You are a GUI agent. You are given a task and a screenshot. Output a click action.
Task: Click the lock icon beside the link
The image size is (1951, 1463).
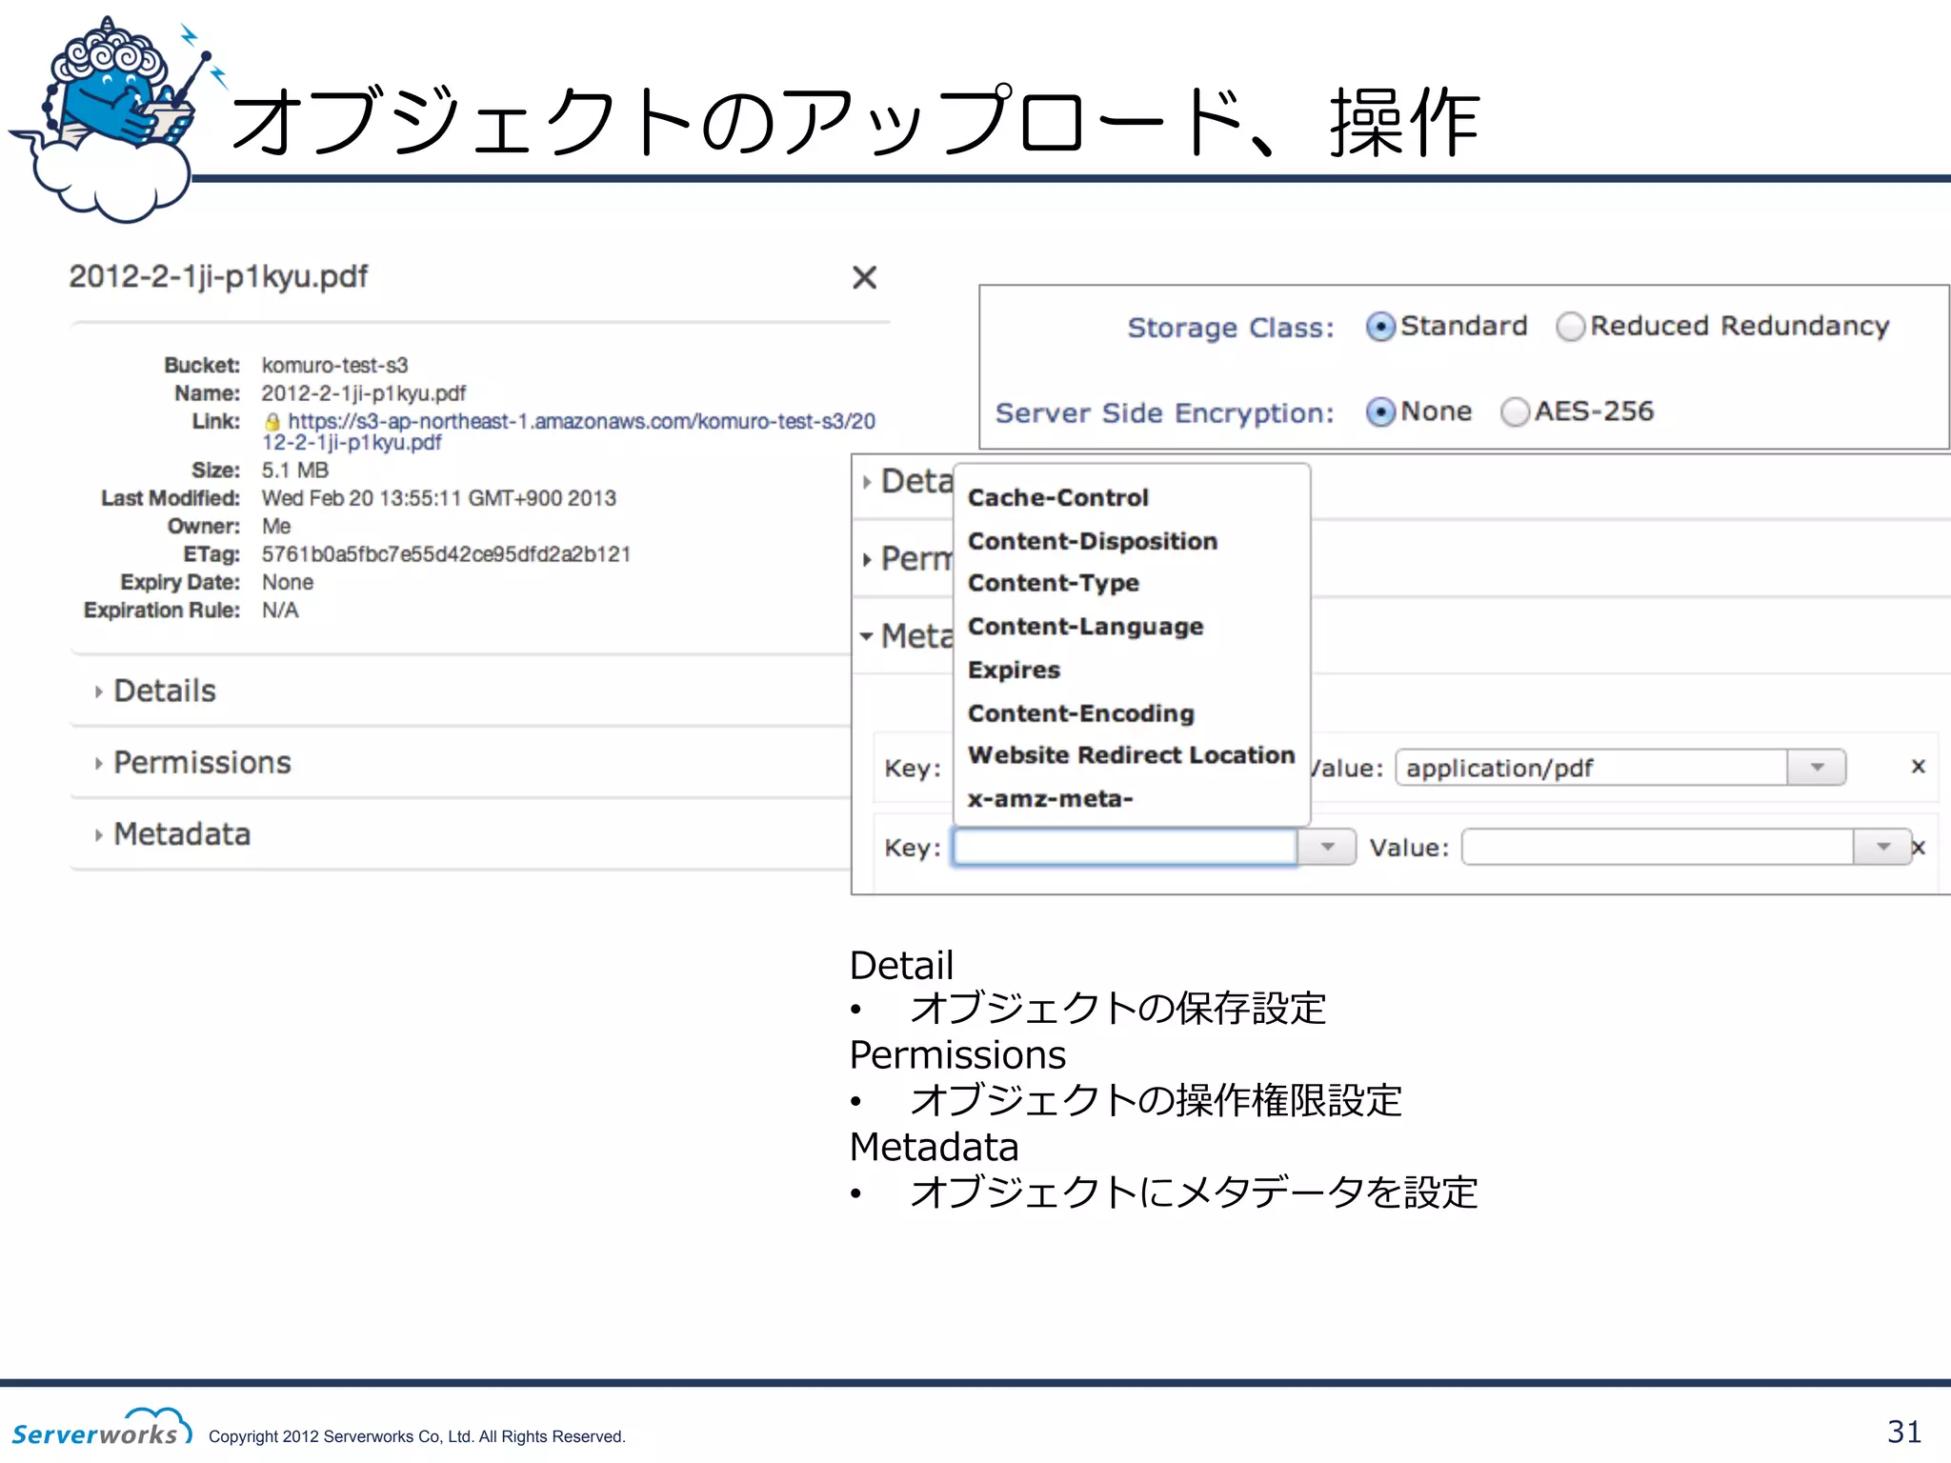coord(272,422)
